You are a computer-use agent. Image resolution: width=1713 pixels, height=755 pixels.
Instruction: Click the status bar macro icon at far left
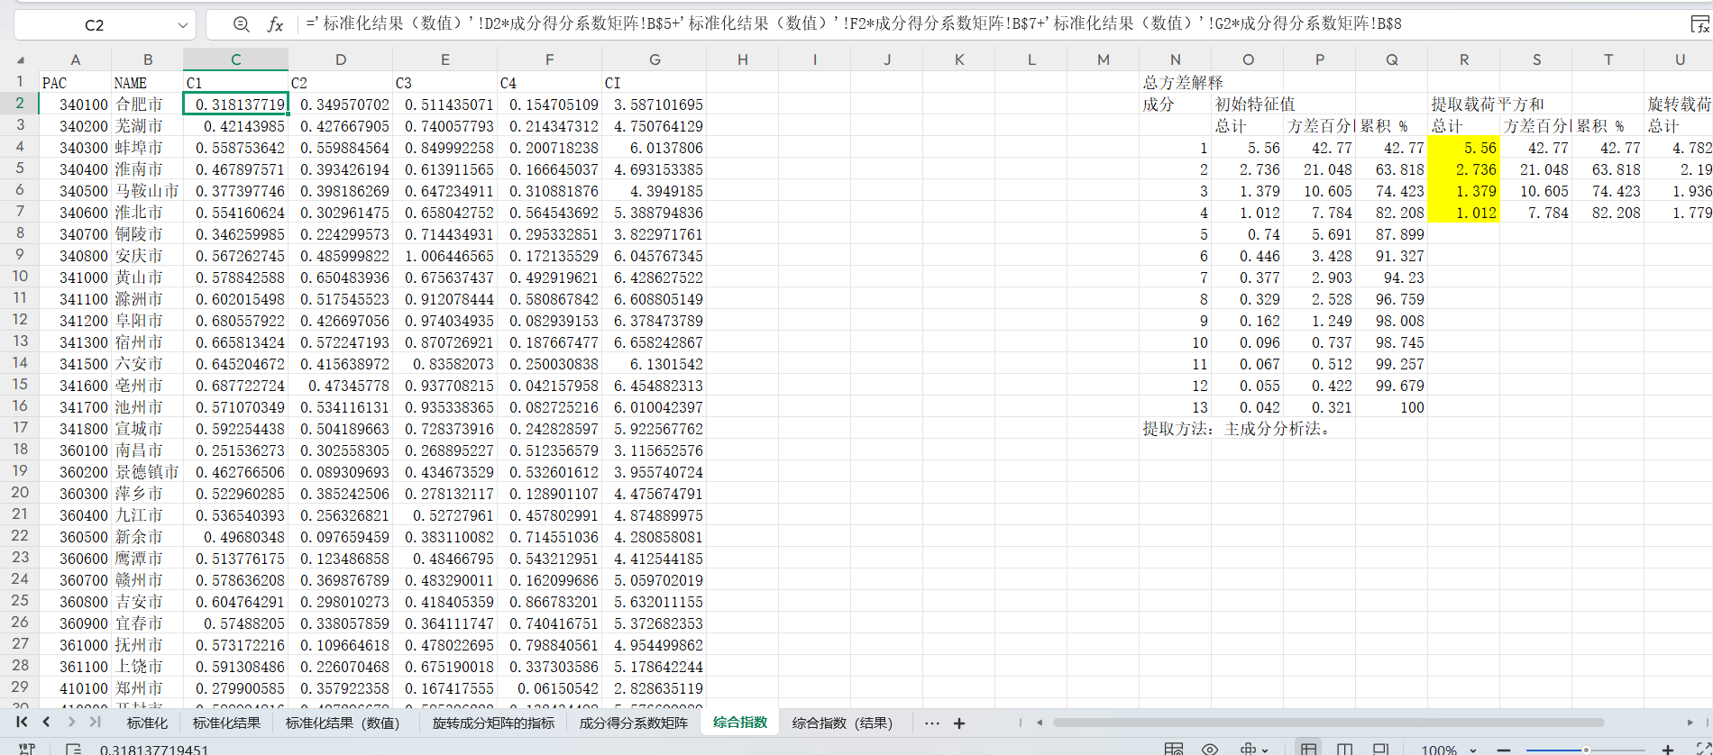(x=26, y=749)
